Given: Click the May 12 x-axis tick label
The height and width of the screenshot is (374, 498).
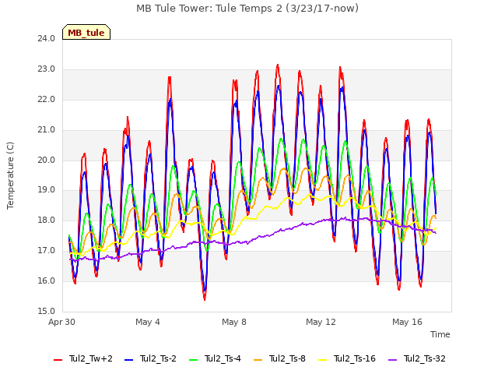Looking at the screenshot, I should pos(321,322).
